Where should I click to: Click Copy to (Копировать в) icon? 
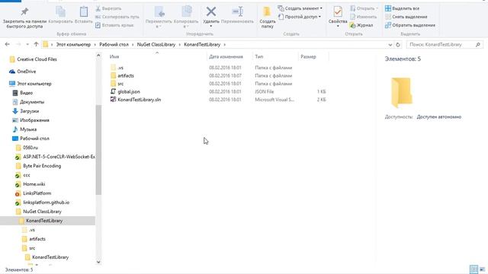pos(186,12)
